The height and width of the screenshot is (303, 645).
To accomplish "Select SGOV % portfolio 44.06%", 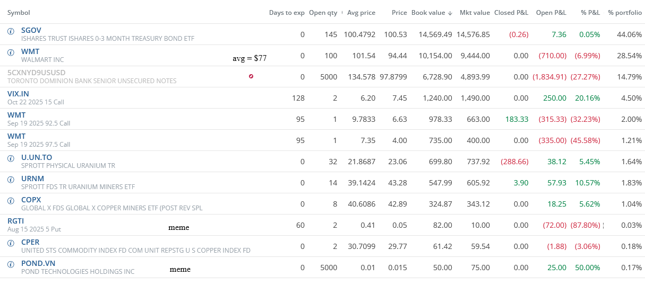I will (630, 34).
